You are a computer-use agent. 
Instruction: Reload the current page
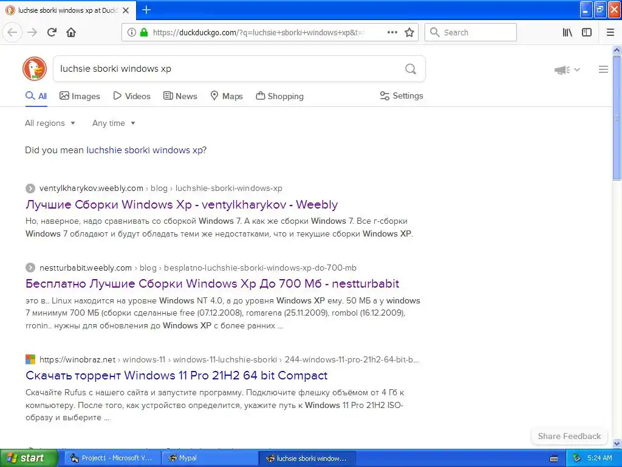click(x=52, y=32)
